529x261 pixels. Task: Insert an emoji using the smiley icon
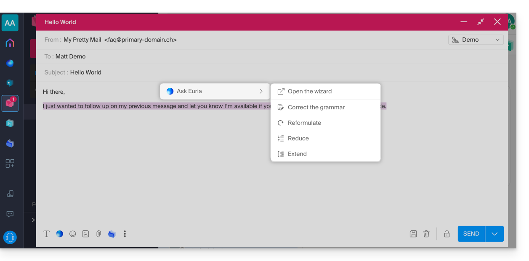(x=73, y=234)
